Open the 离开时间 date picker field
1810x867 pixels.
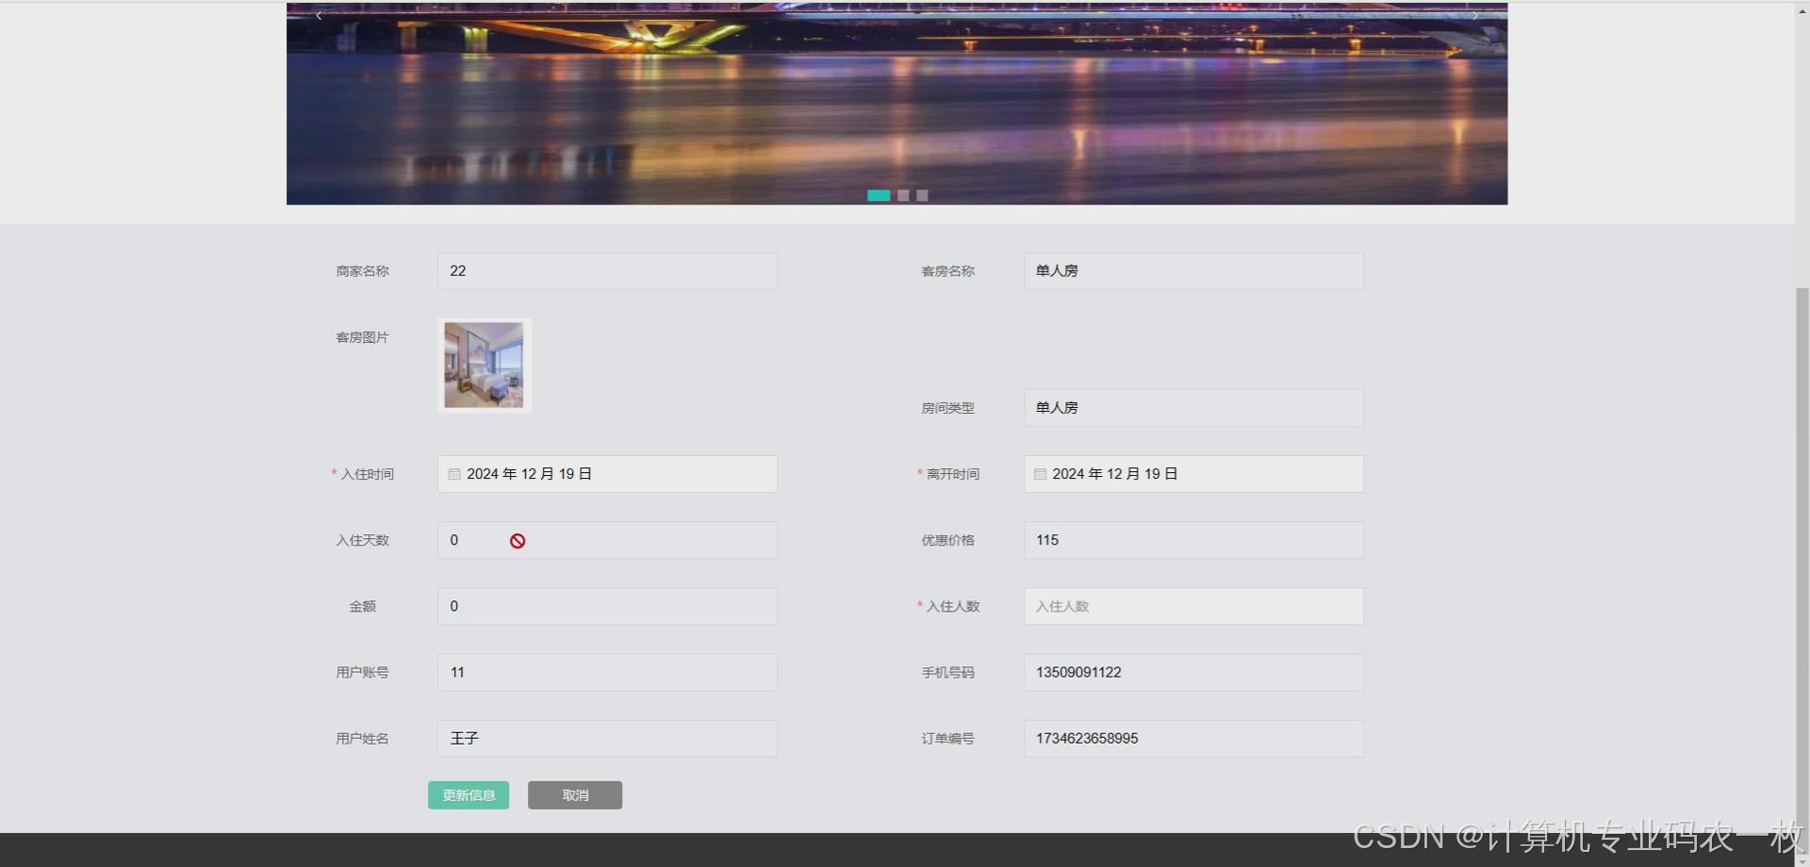(1193, 474)
